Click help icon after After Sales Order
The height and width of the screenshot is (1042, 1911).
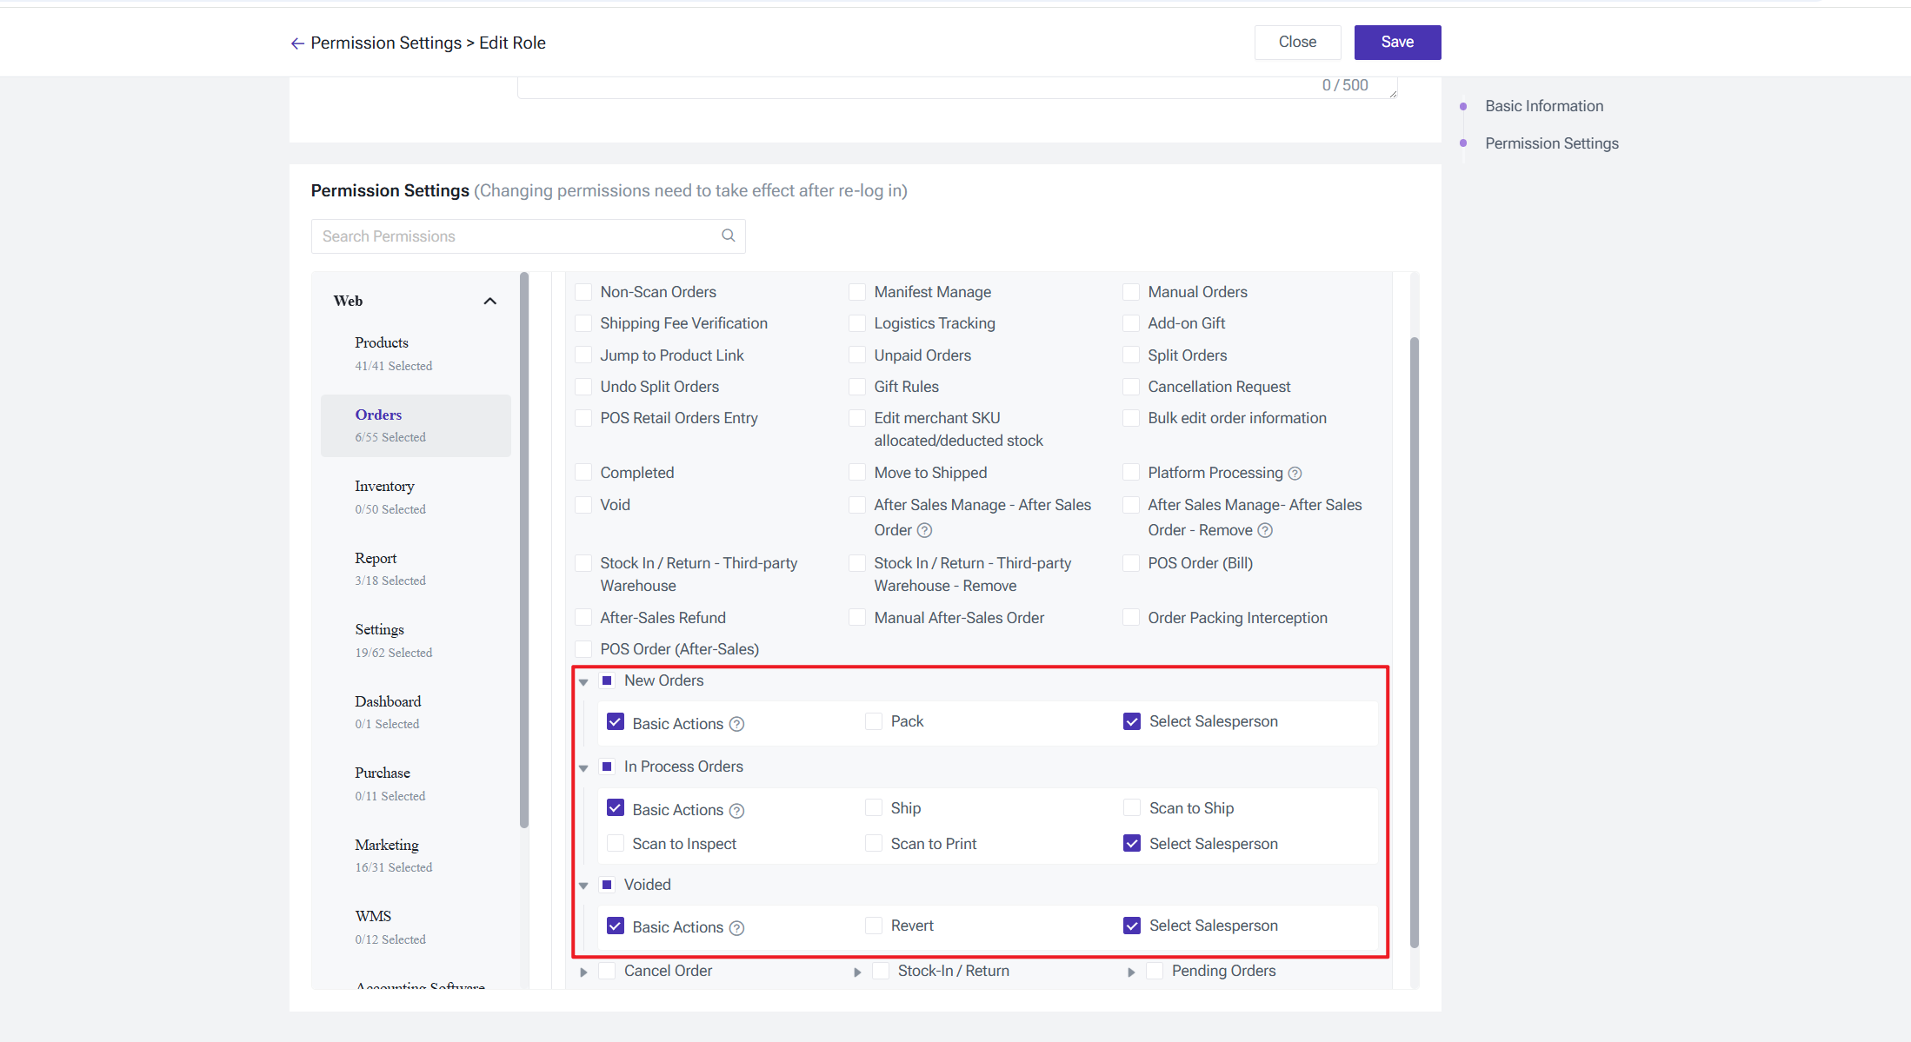click(924, 530)
